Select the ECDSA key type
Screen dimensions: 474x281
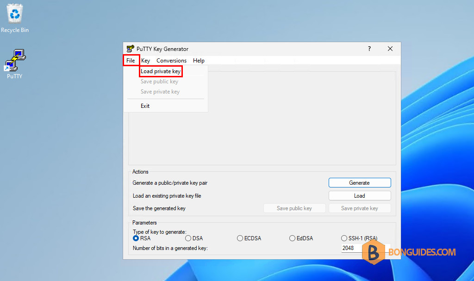[x=249, y=238]
